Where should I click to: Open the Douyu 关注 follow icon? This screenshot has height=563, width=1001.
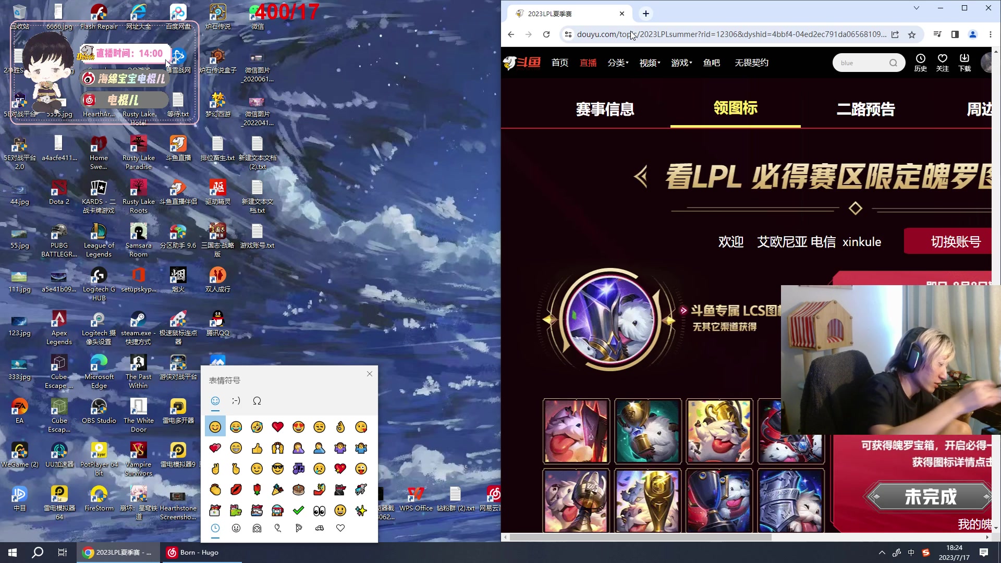tap(942, 63)
